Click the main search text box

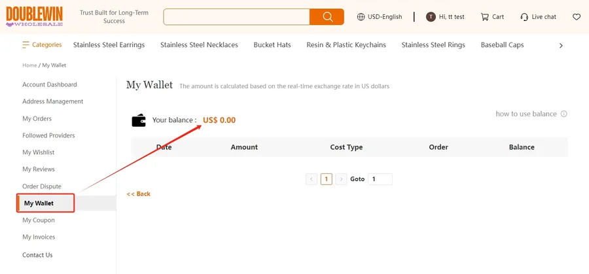[x=237, y=17]
